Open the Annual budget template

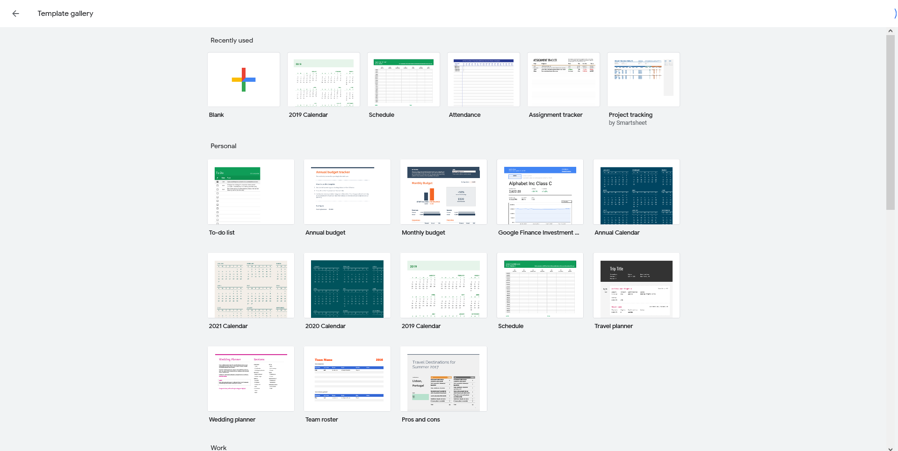[347, 192]
